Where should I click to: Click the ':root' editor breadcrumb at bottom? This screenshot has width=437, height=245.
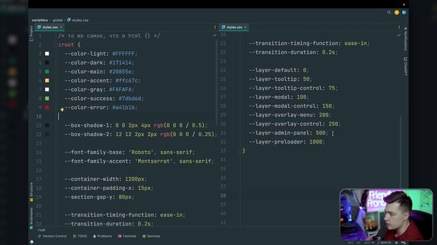42,230
